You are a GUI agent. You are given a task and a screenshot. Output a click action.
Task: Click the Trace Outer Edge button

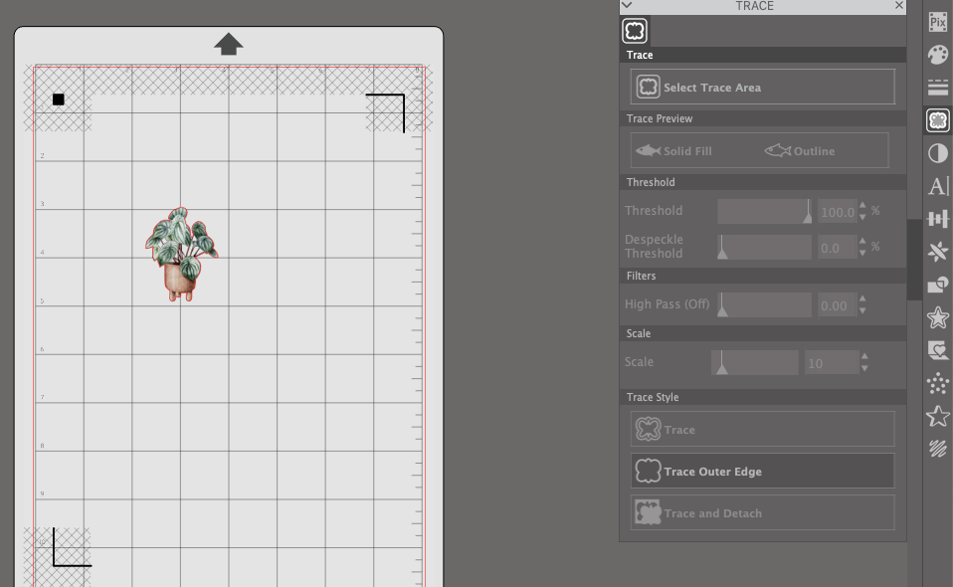pos(762,471)
